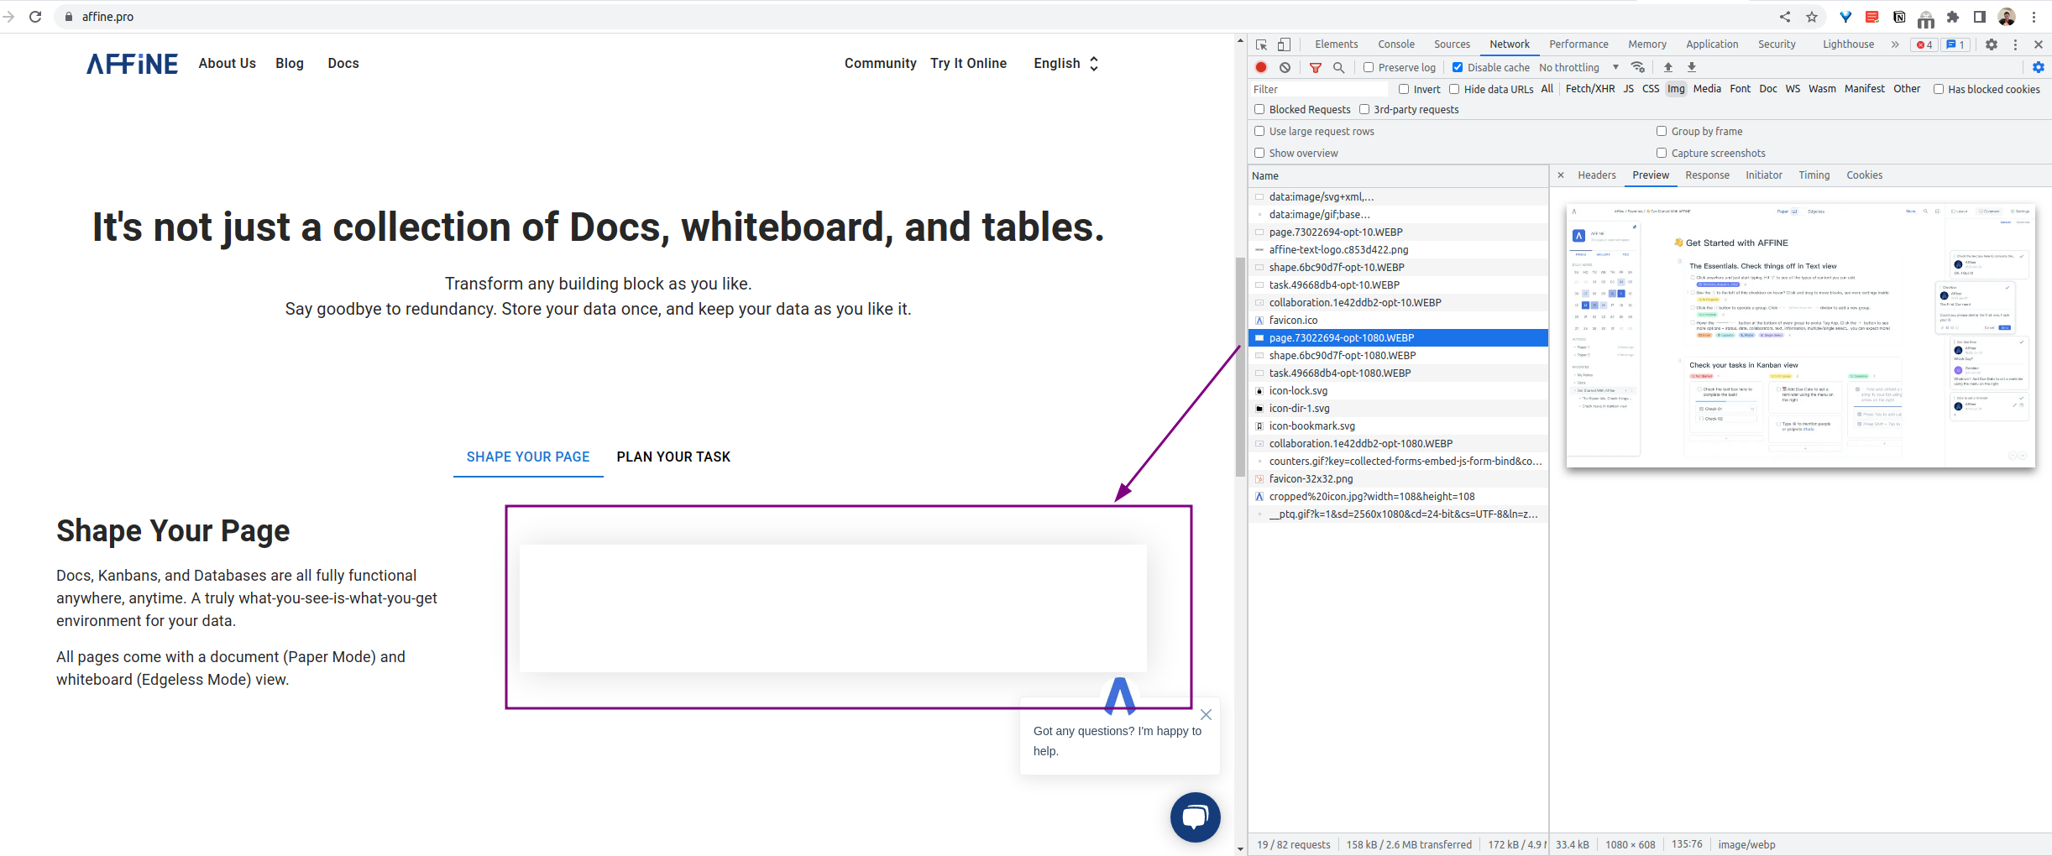Enable the Group by frame checkbox
The height and width of the screenshot is (856, 2052).
1662,131
